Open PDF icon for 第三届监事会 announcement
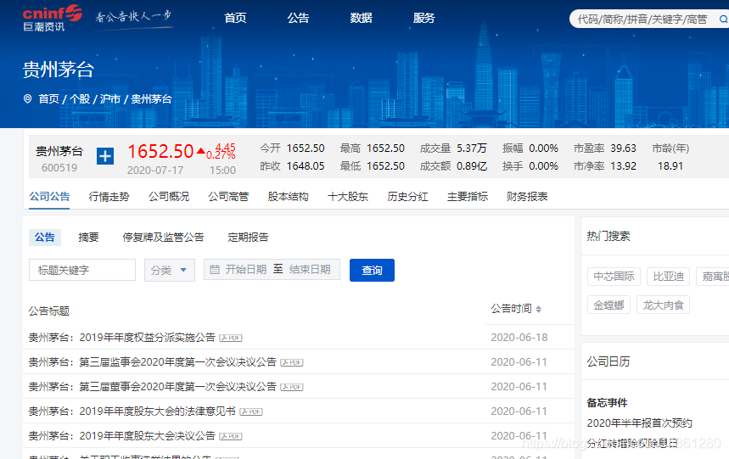 [x=292, y=362]
